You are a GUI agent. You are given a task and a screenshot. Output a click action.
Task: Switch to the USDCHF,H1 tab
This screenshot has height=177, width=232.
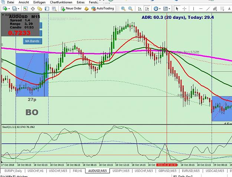click(36, 171)
